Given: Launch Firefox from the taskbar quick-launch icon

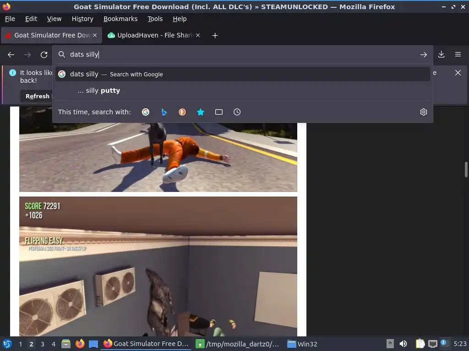Looking at the screenshot, I should coord(80,344).
